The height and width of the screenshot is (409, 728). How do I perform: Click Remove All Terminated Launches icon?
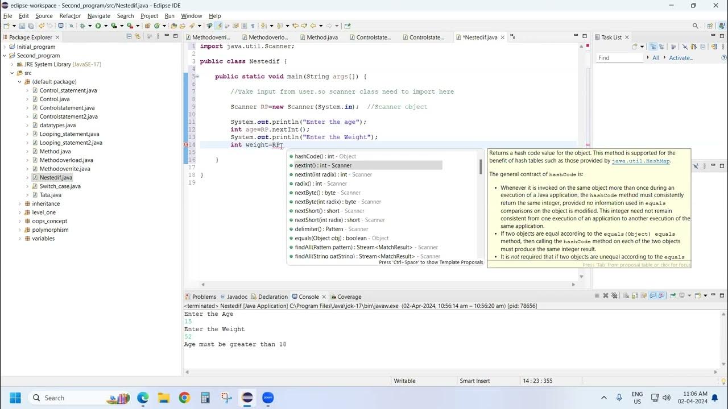[614, 295]
